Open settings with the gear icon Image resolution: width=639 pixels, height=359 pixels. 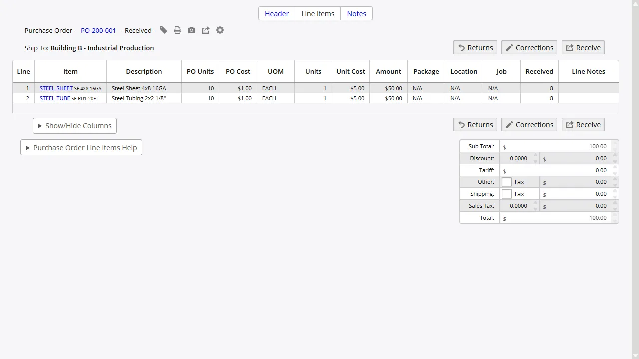tap(220, 30)
